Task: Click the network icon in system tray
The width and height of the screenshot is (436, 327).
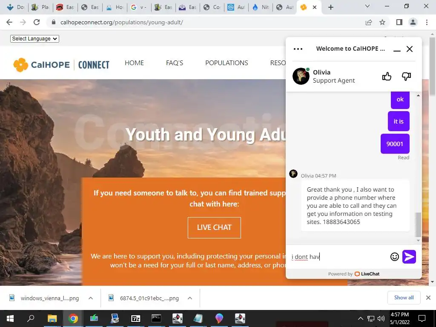Action: click(371, 318)
